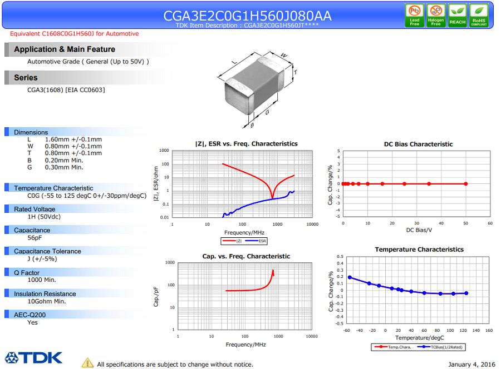Click the blue marker beside AEC-Q200 heading
The width and height of the screenshot is (501, 369).
7,314
